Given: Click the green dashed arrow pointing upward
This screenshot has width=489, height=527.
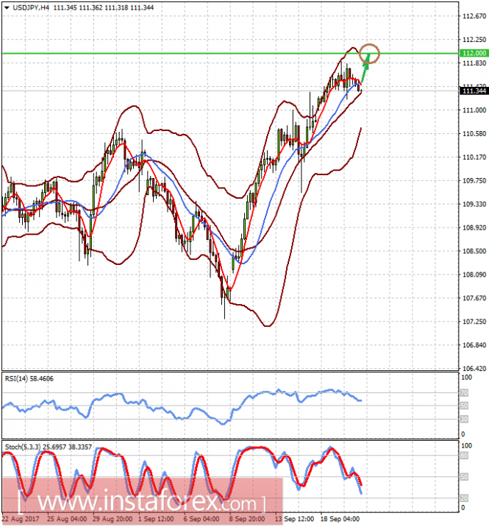Looking at the screenshot, I should click(365, 68).
